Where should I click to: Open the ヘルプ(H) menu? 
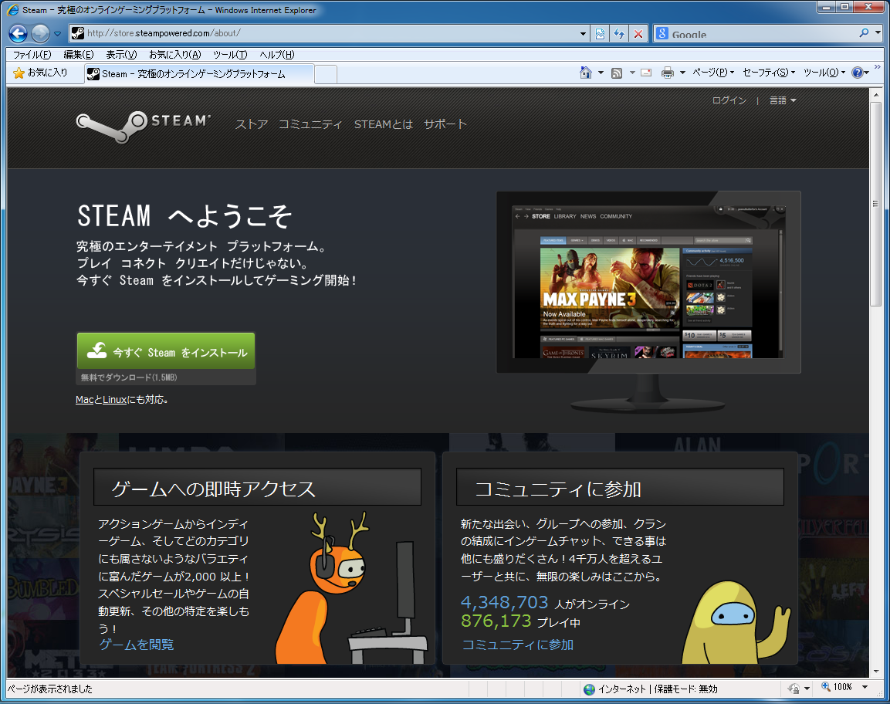coord(276,55)
